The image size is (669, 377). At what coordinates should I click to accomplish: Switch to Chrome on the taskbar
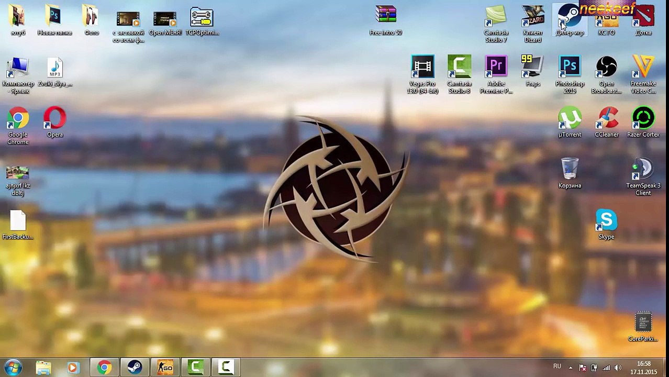(104, 368)
